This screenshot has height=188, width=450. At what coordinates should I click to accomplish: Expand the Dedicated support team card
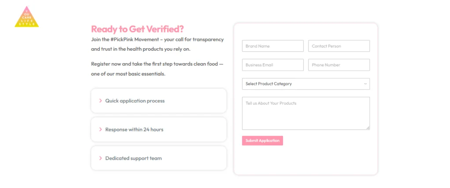coord(159,158)
